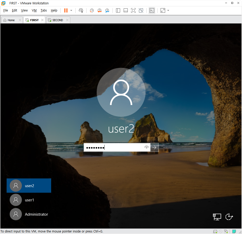Select user1 in the account list
Viewport: 242px width, 234px height.
(x=29, y=200)
